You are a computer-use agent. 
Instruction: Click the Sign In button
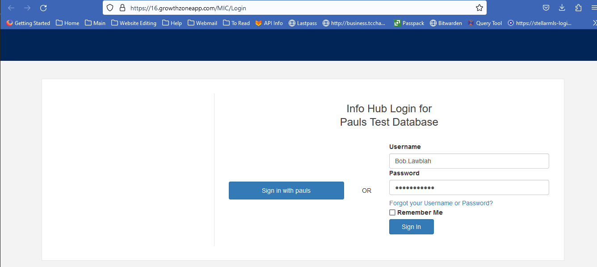pos(411,227)
